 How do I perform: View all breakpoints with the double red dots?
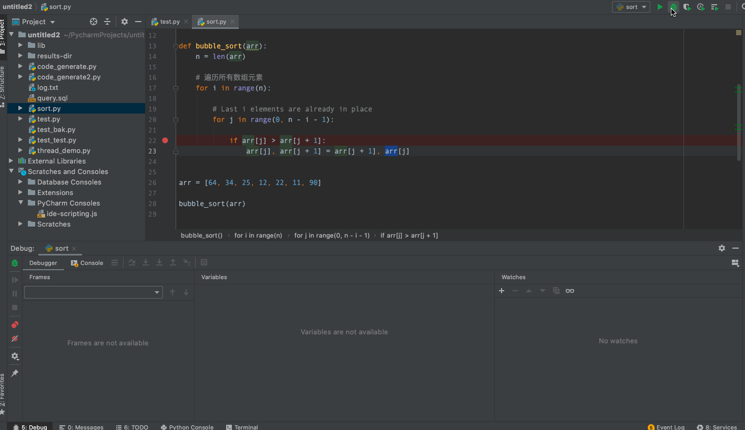point(15,325)
